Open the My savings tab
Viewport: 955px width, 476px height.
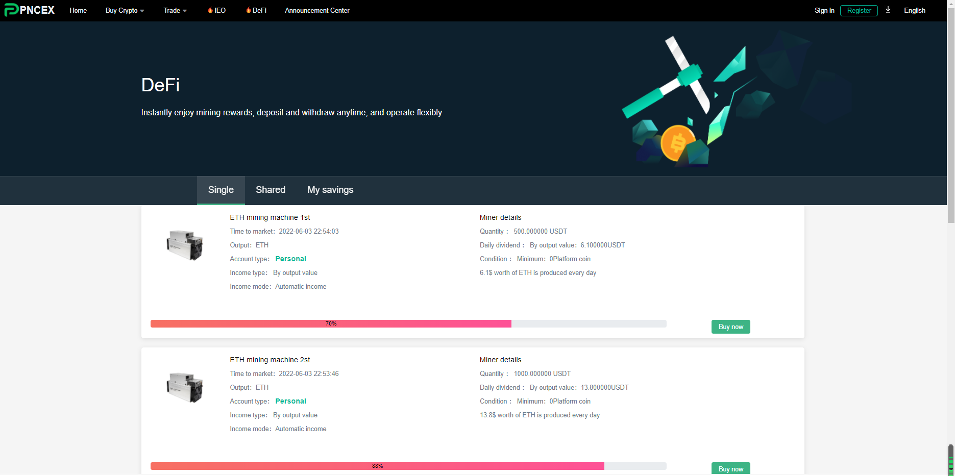(x=330, y=190)
